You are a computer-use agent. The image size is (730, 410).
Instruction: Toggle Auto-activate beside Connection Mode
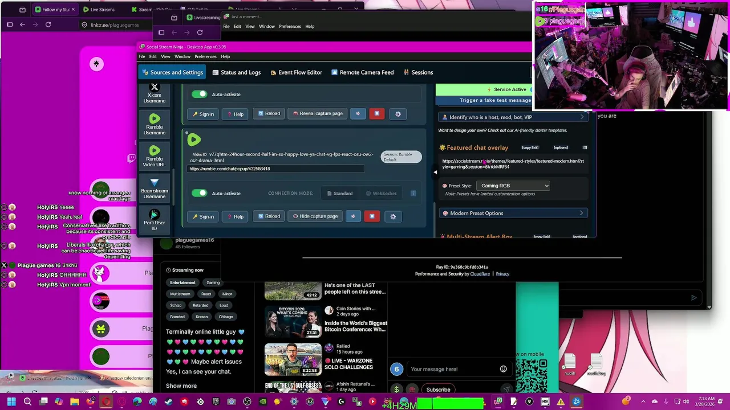(x=199, y=193)
